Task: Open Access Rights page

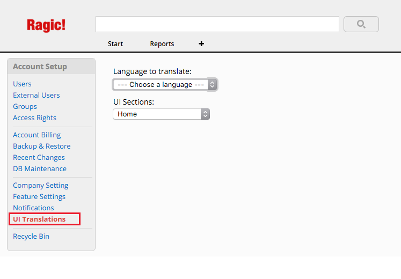Action: 34,118
